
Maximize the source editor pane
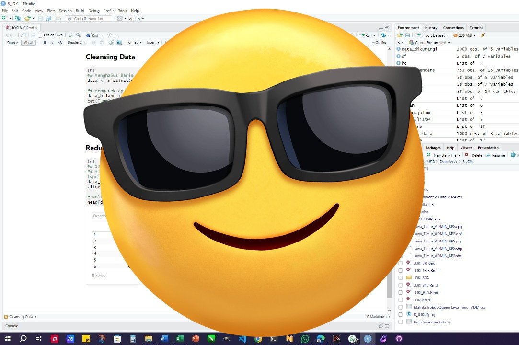coord(387,28)
